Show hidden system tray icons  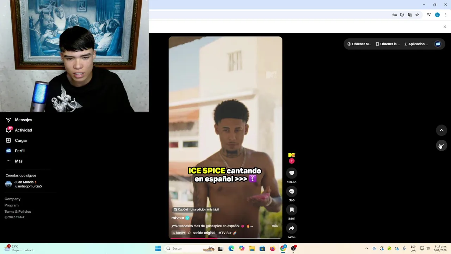[x=366, y=248]
